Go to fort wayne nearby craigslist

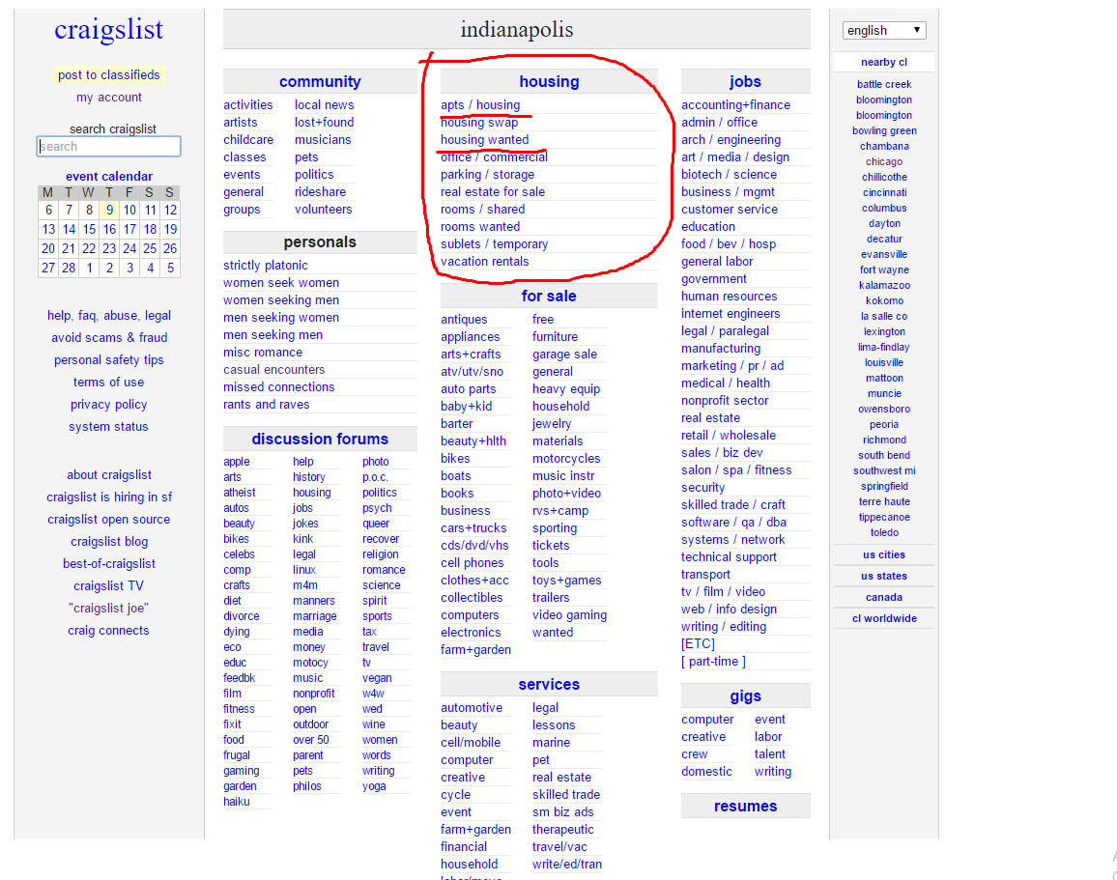point(883,270)
